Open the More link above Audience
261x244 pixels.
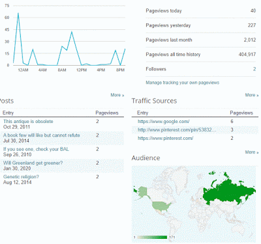coord(252,152)
